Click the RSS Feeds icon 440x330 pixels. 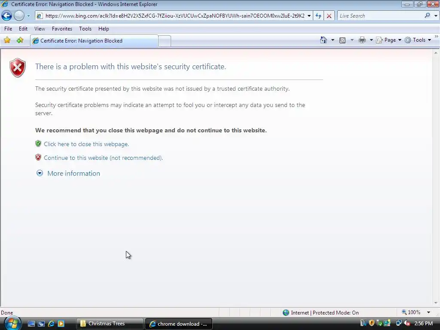342,40
